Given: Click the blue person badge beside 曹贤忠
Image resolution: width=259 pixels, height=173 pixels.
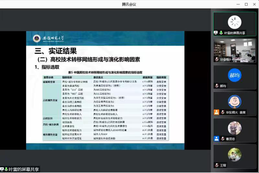Looking at the screenshot, I should pos(216,139).
